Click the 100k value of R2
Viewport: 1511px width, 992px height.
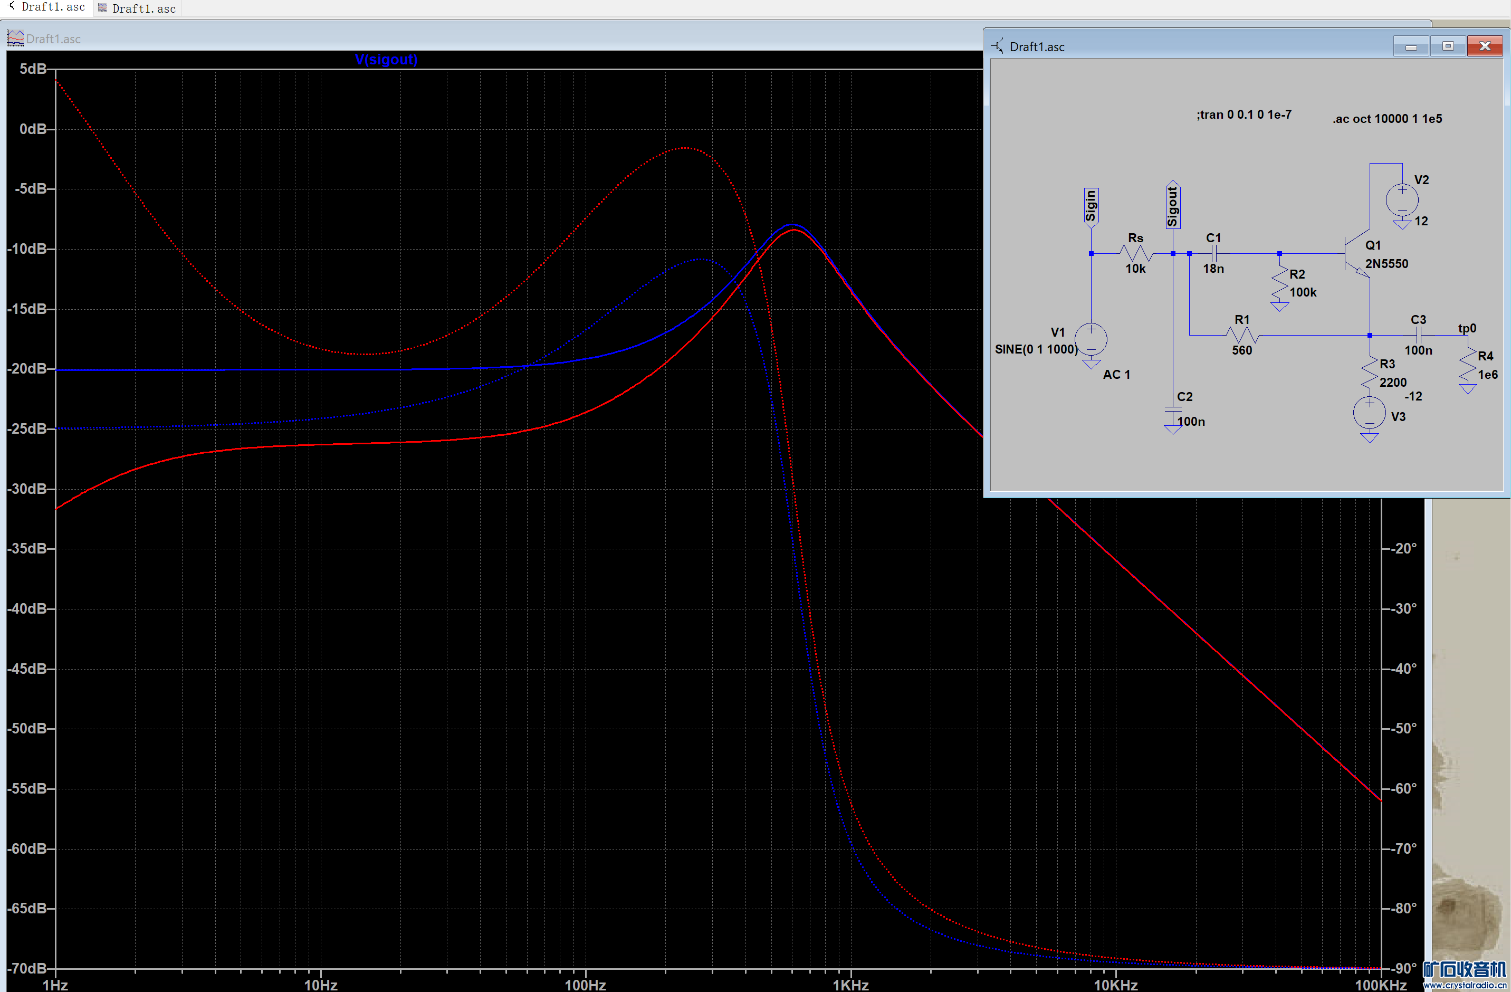pyautogui.click(x=1303, y=292)
